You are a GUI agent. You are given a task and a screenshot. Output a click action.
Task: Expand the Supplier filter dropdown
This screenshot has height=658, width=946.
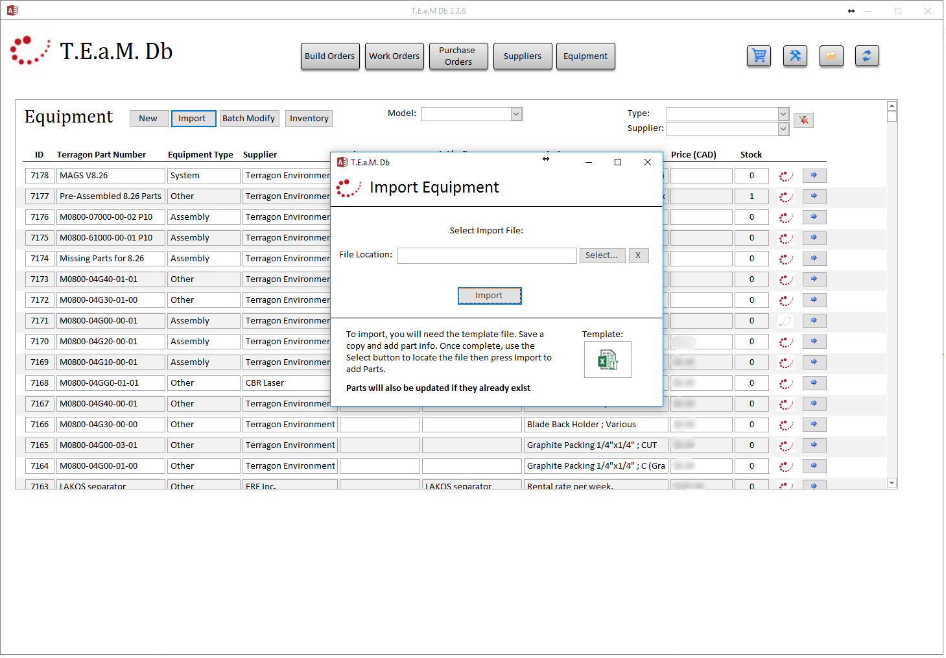[x=783, y=129]
